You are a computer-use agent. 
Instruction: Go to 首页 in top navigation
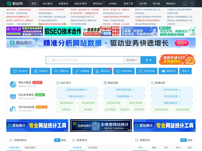[x=34, y=3]
